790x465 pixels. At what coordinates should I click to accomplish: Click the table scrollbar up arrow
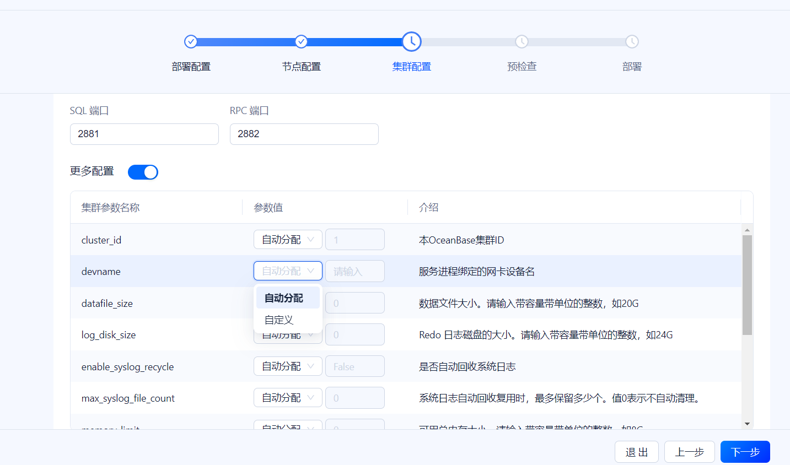(x=747, y=230)
